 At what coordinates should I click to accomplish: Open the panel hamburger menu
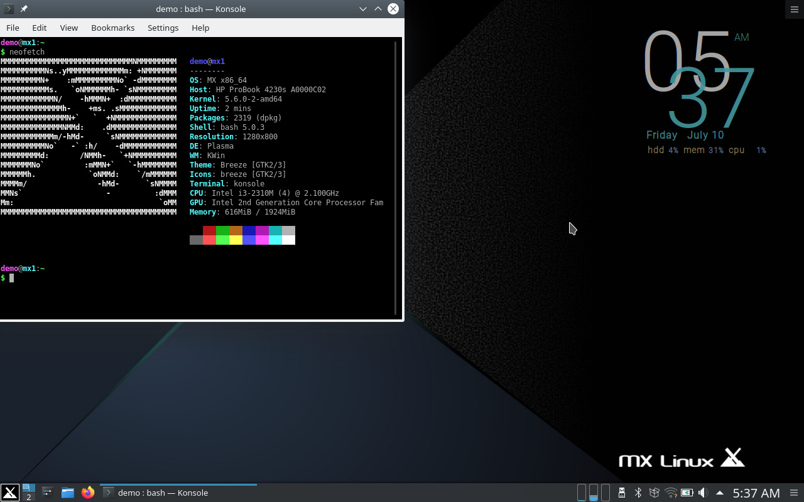tap(794, 492)
